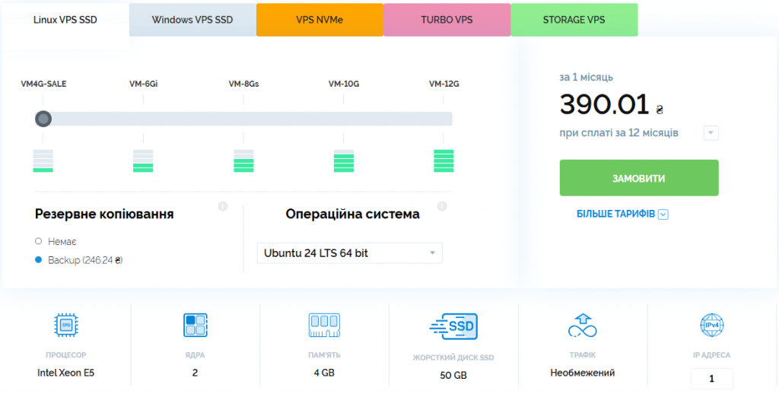779x394 pixels.
Task: Click the 390.01 ₴ price
Action: click(611, 105)
